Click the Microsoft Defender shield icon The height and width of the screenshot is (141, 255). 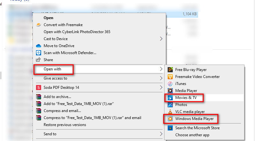coord(39,53)
